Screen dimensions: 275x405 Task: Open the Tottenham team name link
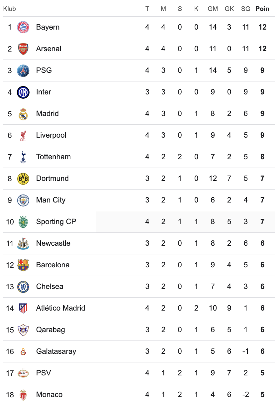[53, 157]
